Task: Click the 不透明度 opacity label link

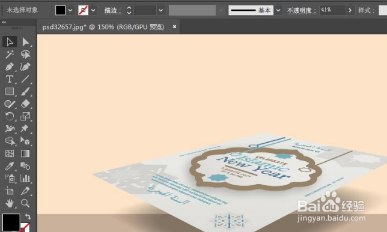Action: pos(301,10)
